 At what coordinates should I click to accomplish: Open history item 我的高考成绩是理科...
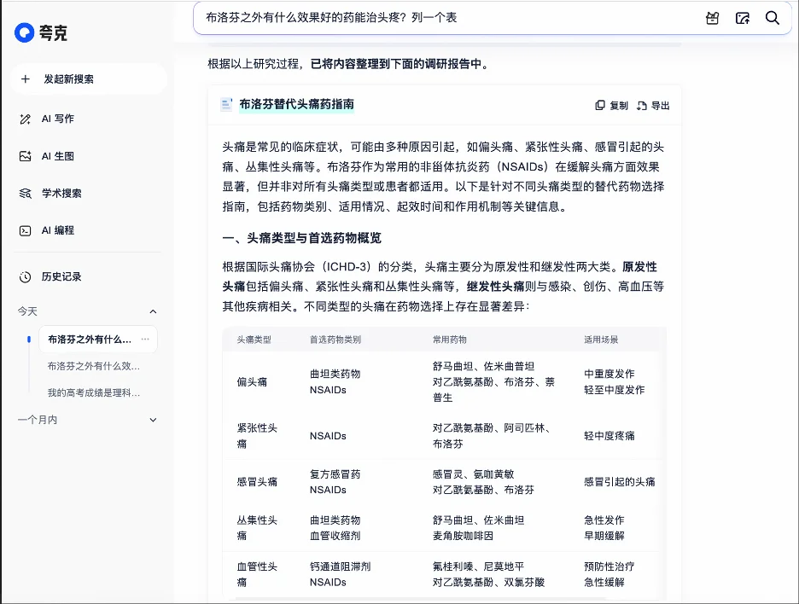94,392
